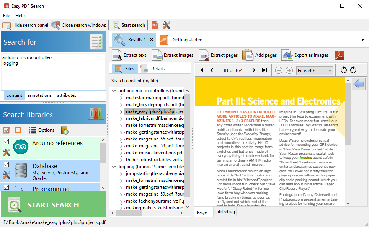Open the Help menu
This screenshot has height=227, width=369.
(x=20, y=16)
